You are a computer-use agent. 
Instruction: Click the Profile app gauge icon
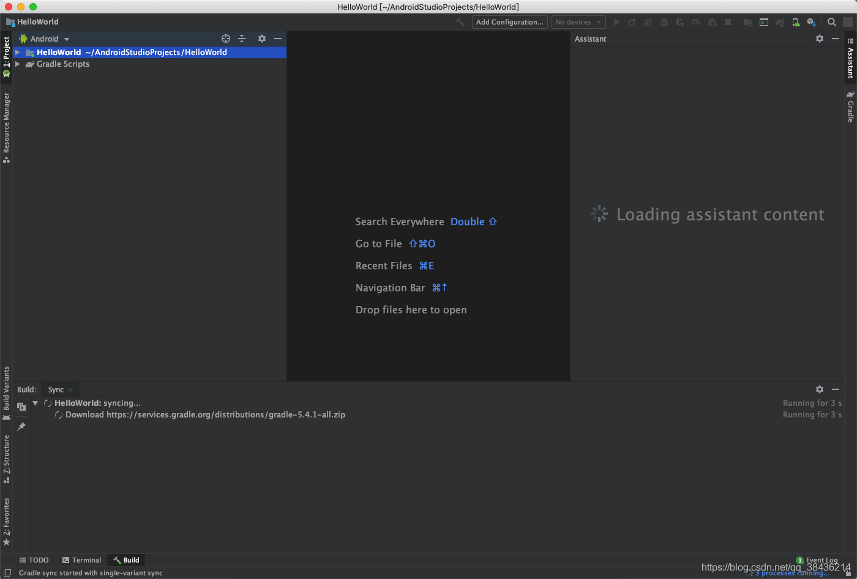pos(696,22)
